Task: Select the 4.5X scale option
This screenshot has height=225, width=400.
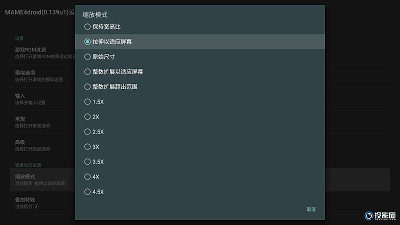Action: pos(199,192)
